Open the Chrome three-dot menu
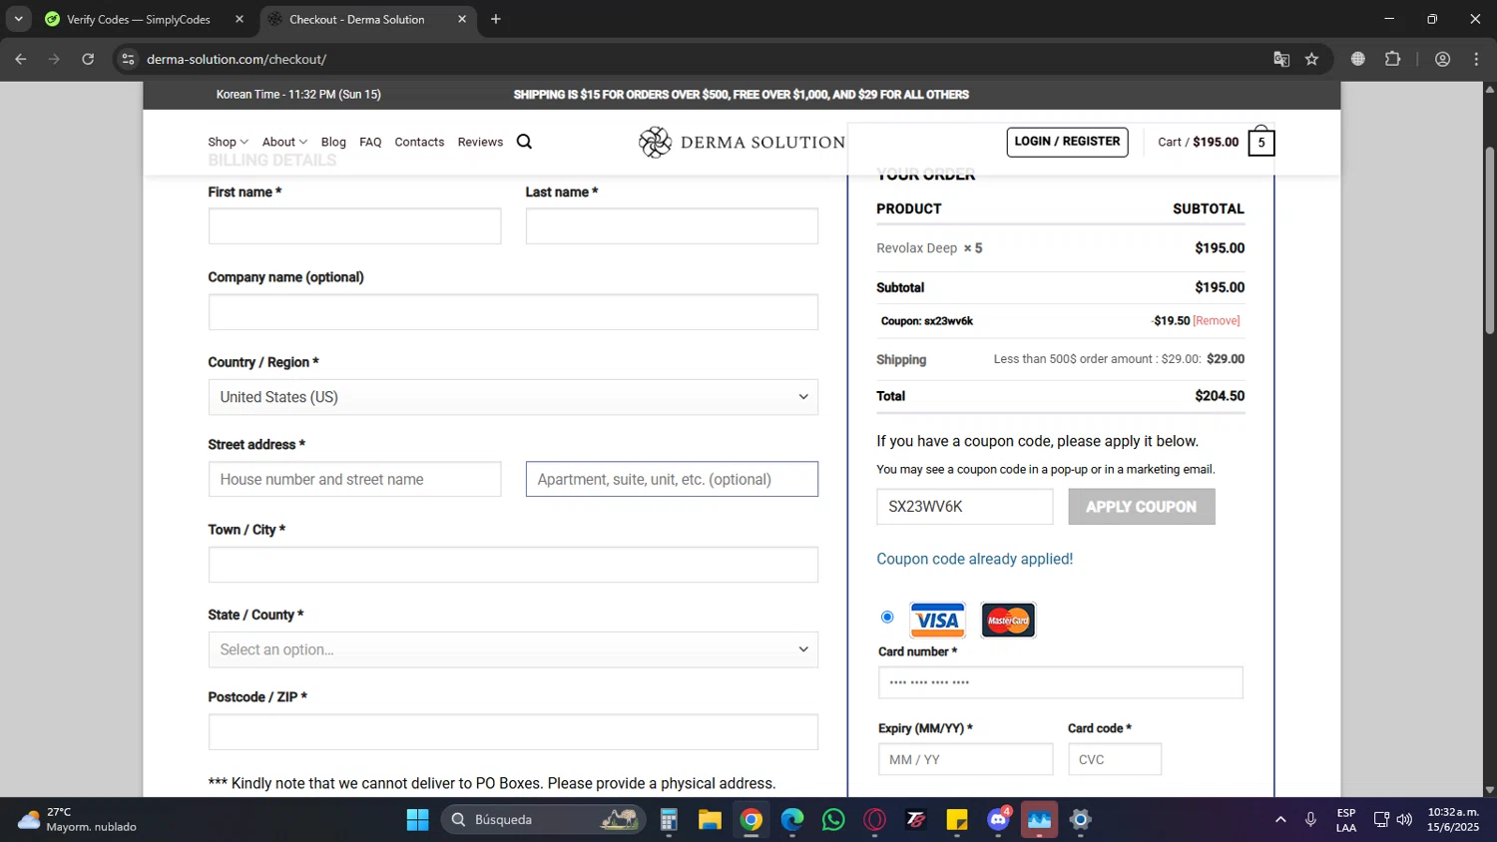The height and width of the screenshot is (842, 1497). coord(1476,59)
